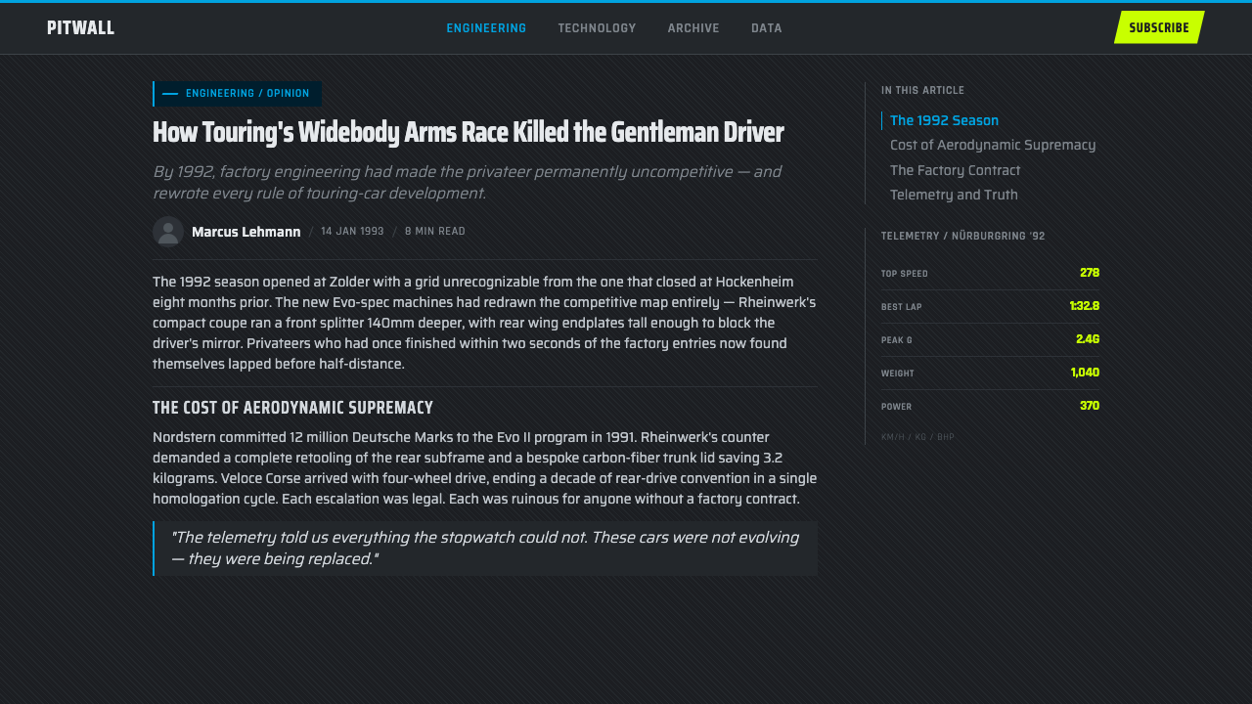Click the Telemetry / Nürburgring '92 panel title
The image size is (1252, 704).
[x=963, y=237]
